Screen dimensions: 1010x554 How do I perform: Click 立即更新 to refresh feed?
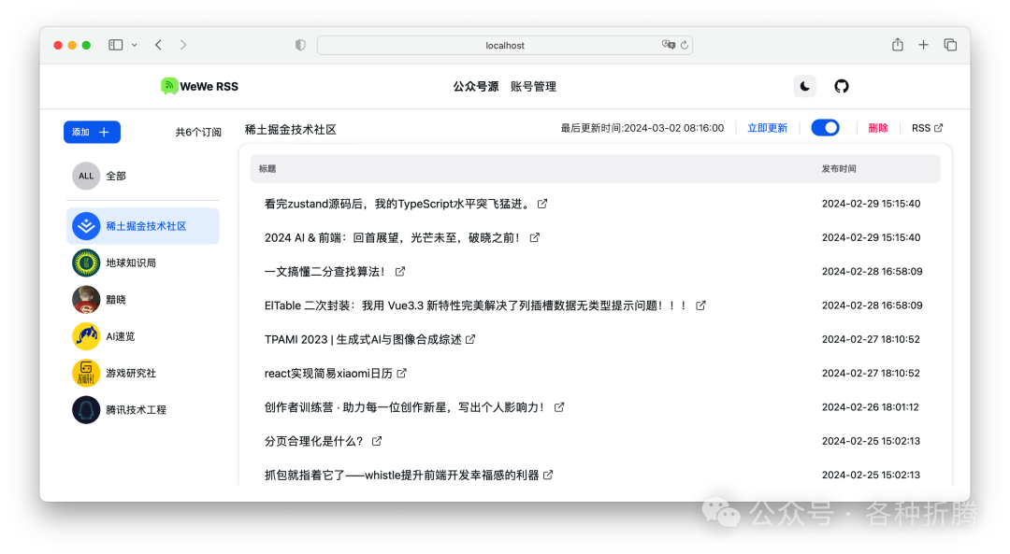tap(767, 128)
